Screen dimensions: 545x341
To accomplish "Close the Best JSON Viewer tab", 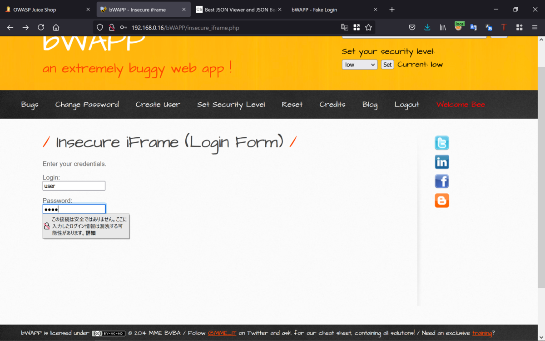I will click(x=279, y=10).
